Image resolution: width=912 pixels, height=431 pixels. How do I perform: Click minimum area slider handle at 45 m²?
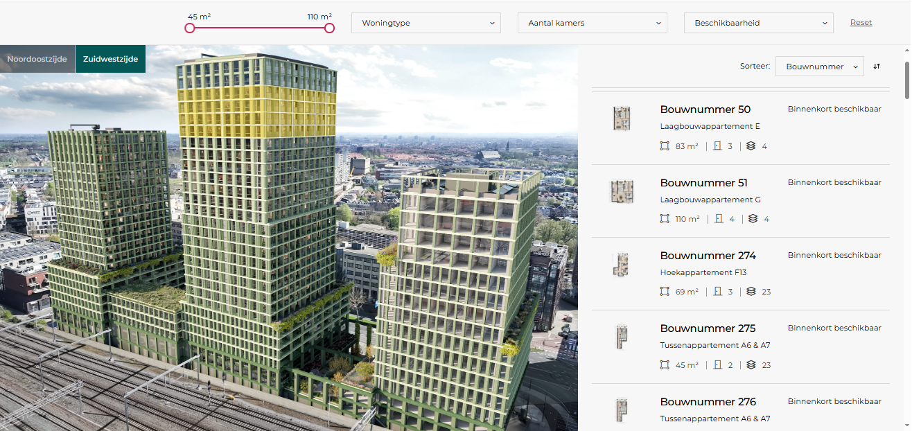189,28
